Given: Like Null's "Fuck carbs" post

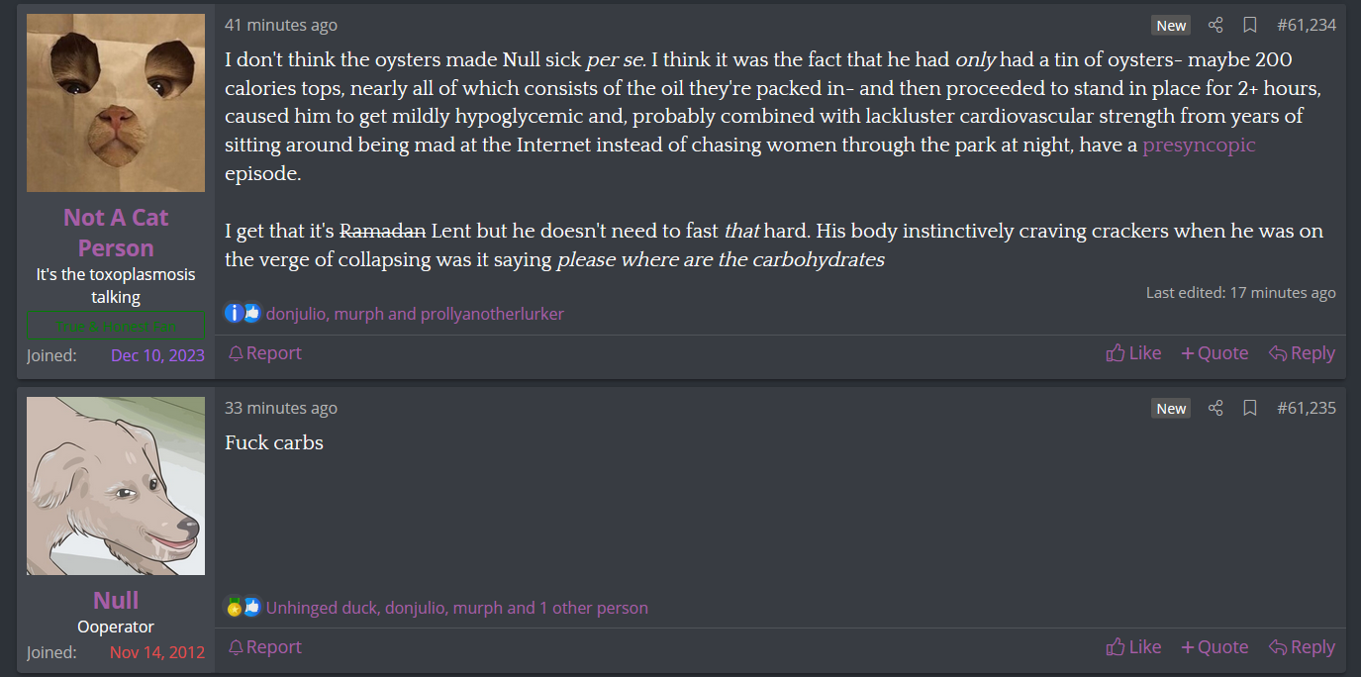Looking at the screenshot, I should 1133,647.
